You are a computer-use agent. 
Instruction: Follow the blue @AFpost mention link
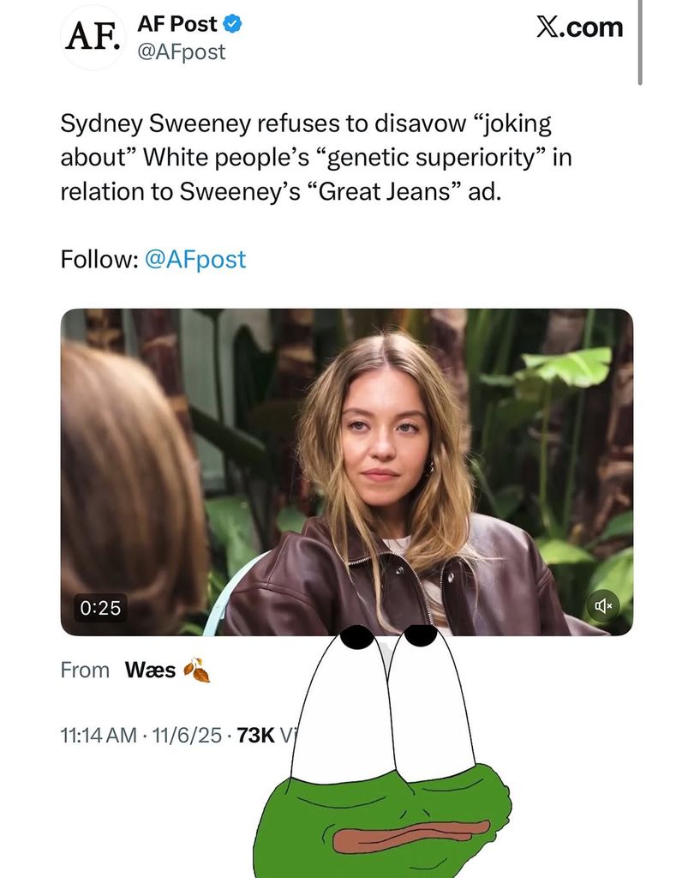pyautogui.click(x=195, y=259)
